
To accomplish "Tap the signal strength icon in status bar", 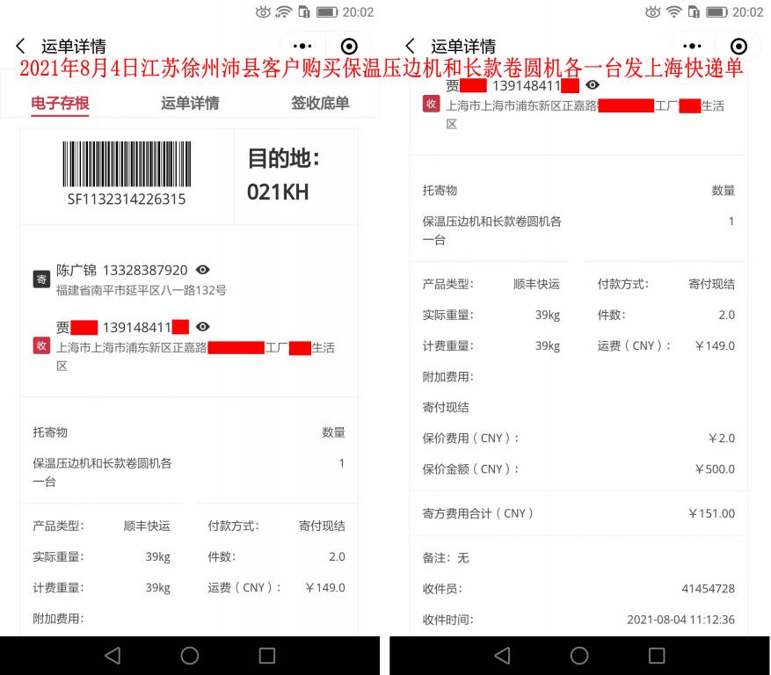I will [x=283, y=12].
